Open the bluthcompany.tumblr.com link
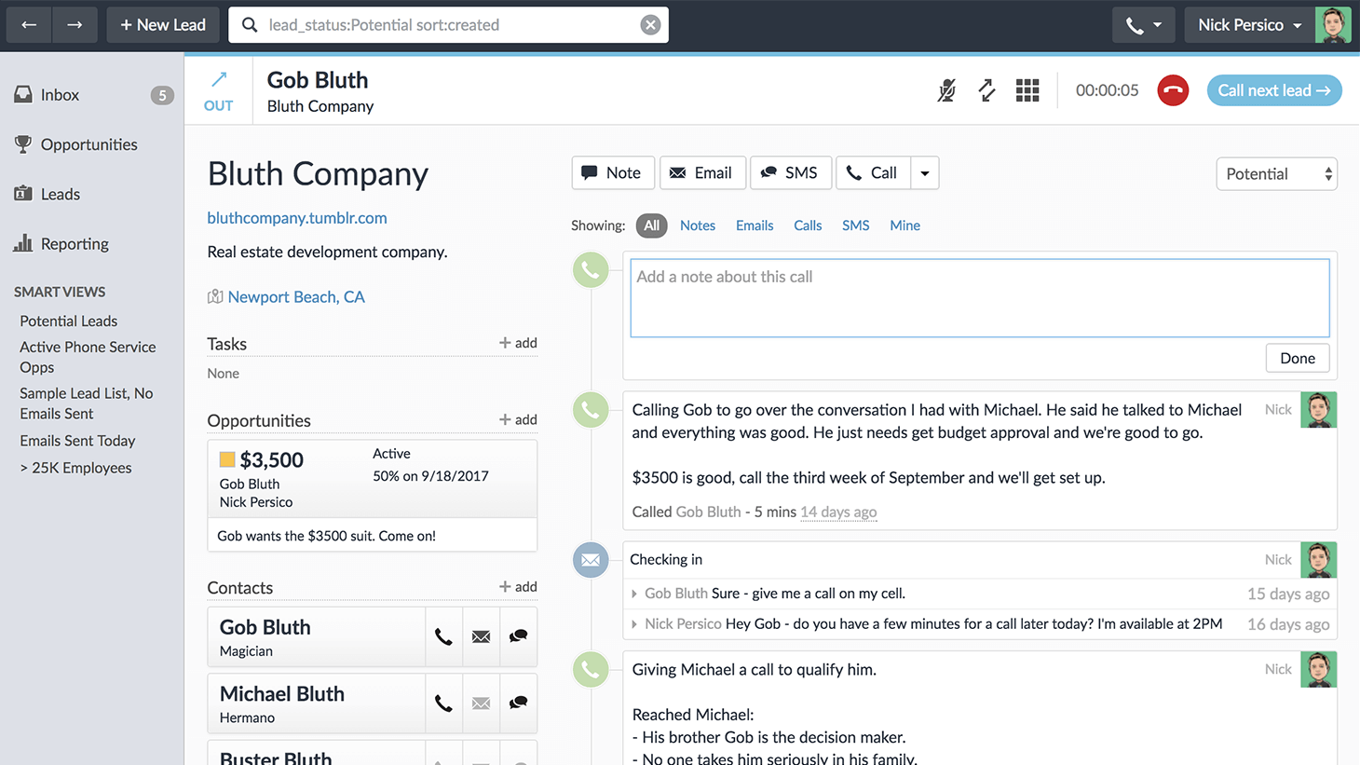Viewport: 1360px width, 765px height. pyautogui.click(x=296, y=218)
